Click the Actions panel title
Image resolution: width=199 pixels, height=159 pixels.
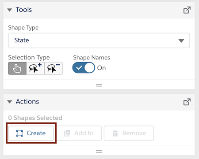(27, 102)
